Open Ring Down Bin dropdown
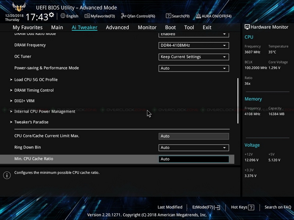This screenshot has width=294, height=220. coord(194,148)
